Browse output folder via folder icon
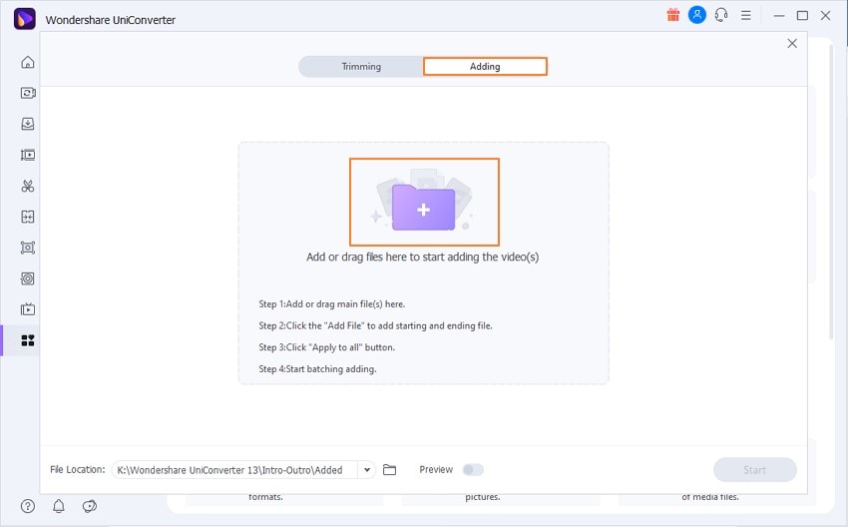The height and width of the screenshot is (527, 848). [x=389, y=470]
